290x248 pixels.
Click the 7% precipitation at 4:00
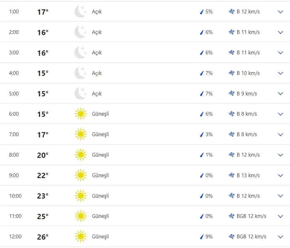[209, 73]
